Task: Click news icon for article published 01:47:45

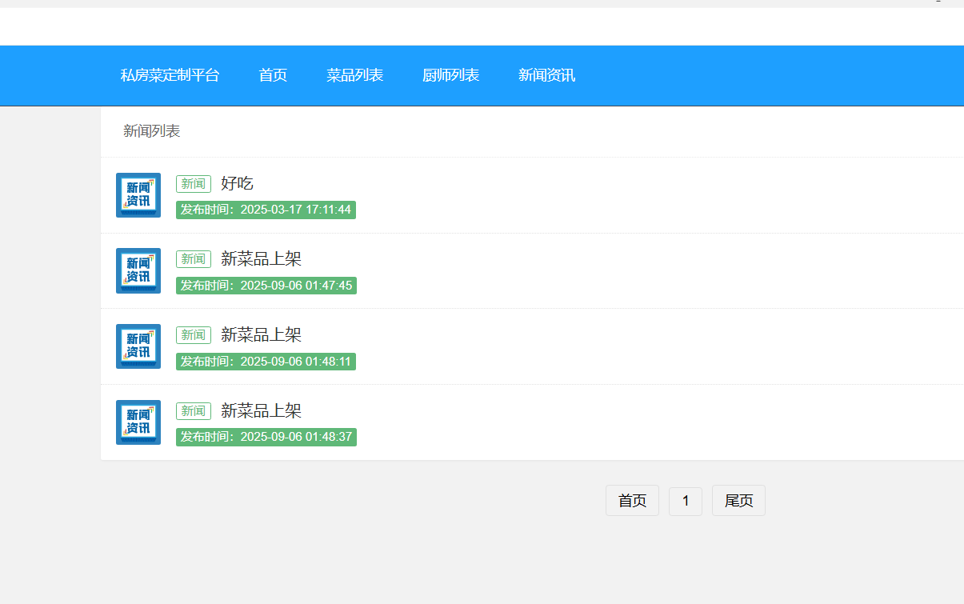Action: click(x=138, y=270)
